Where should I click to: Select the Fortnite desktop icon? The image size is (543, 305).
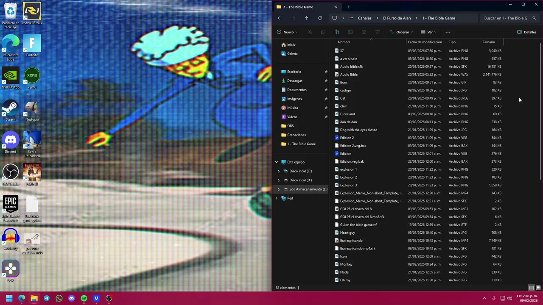[32, 46]
